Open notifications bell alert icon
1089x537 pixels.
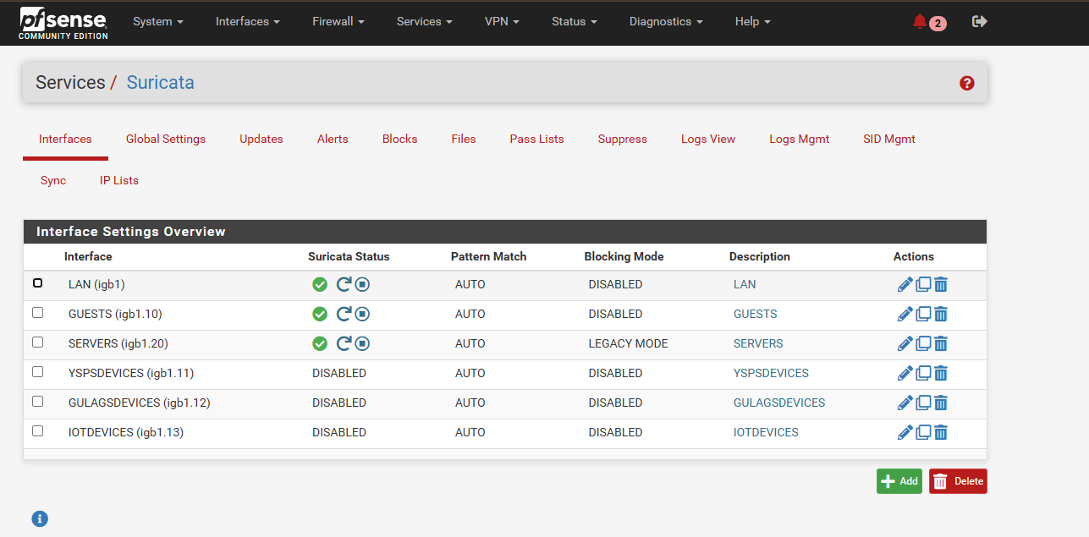(920, 22)
